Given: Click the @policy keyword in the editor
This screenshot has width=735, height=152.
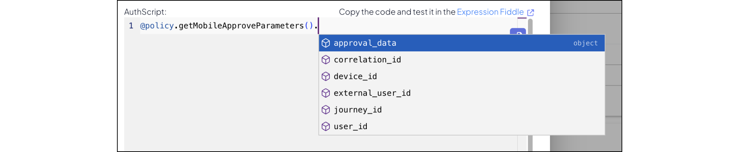Looking at the screenshot, I should pos(157,26).
